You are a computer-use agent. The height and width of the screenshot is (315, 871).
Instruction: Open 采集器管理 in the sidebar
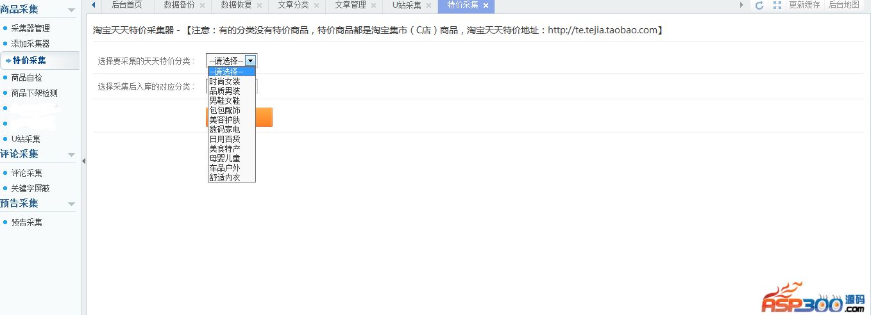pos(30,28)
